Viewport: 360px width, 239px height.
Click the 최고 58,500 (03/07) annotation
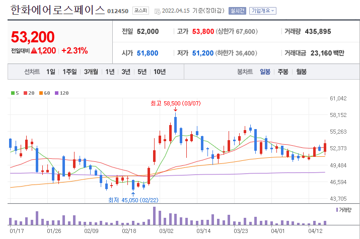176,103
